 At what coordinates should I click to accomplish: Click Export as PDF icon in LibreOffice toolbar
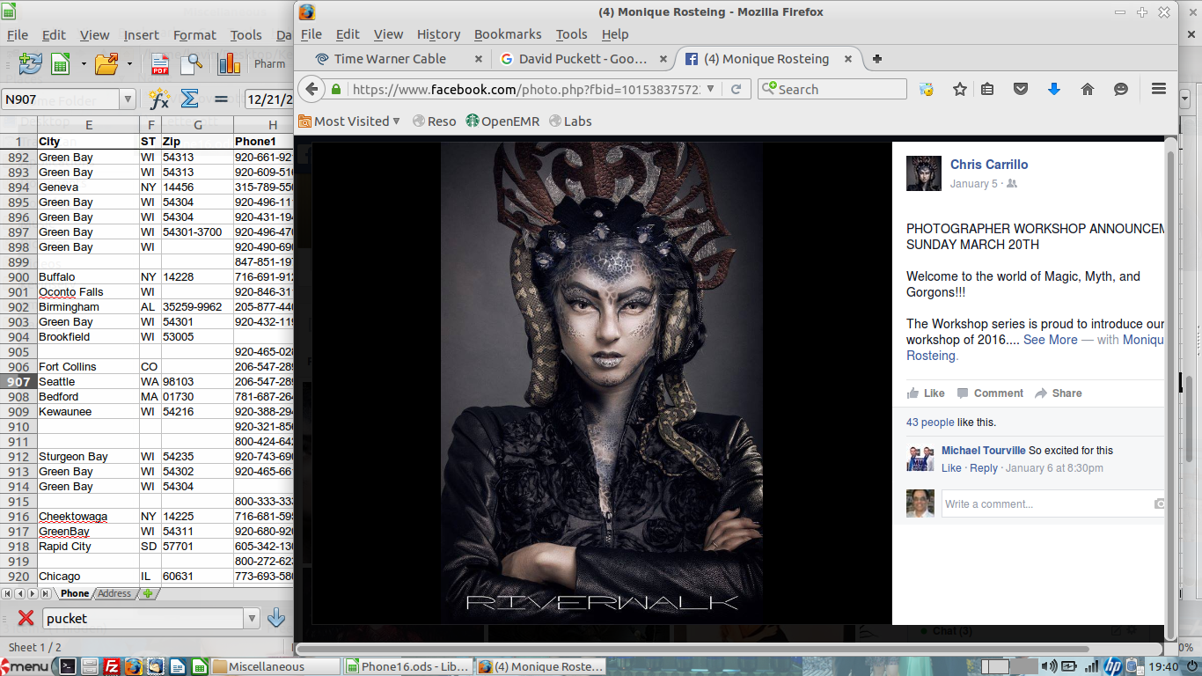coord(160,63)
